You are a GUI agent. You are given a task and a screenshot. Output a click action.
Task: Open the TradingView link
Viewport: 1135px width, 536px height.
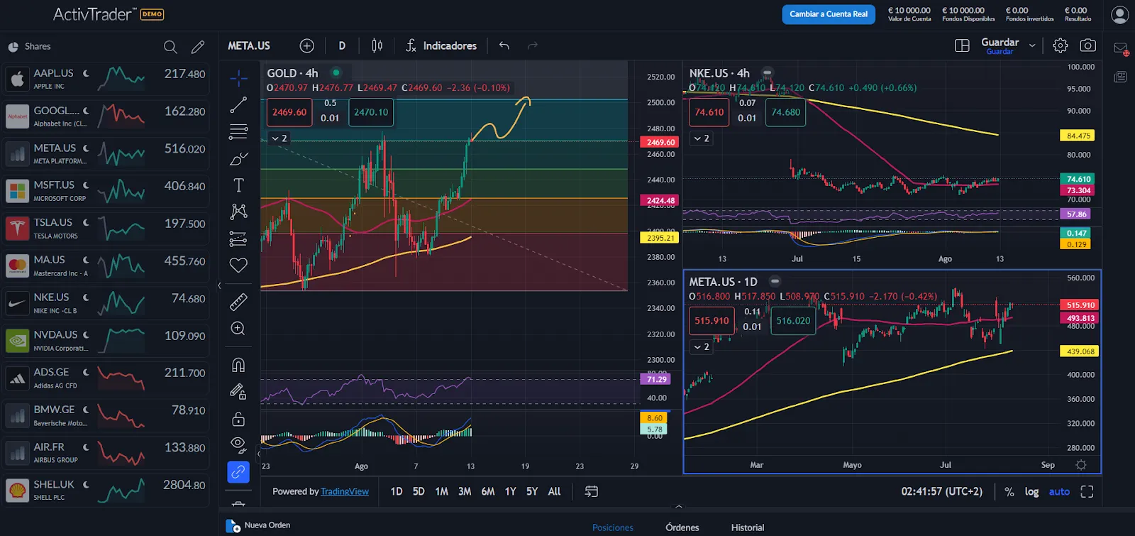tap(344, 491)
